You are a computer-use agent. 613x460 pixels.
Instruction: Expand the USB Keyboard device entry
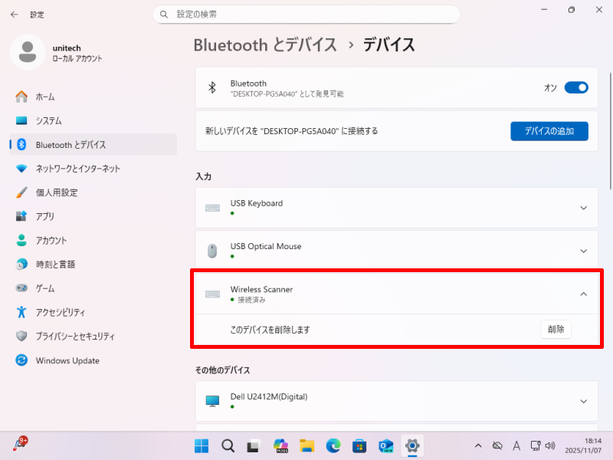pos(583,208)
